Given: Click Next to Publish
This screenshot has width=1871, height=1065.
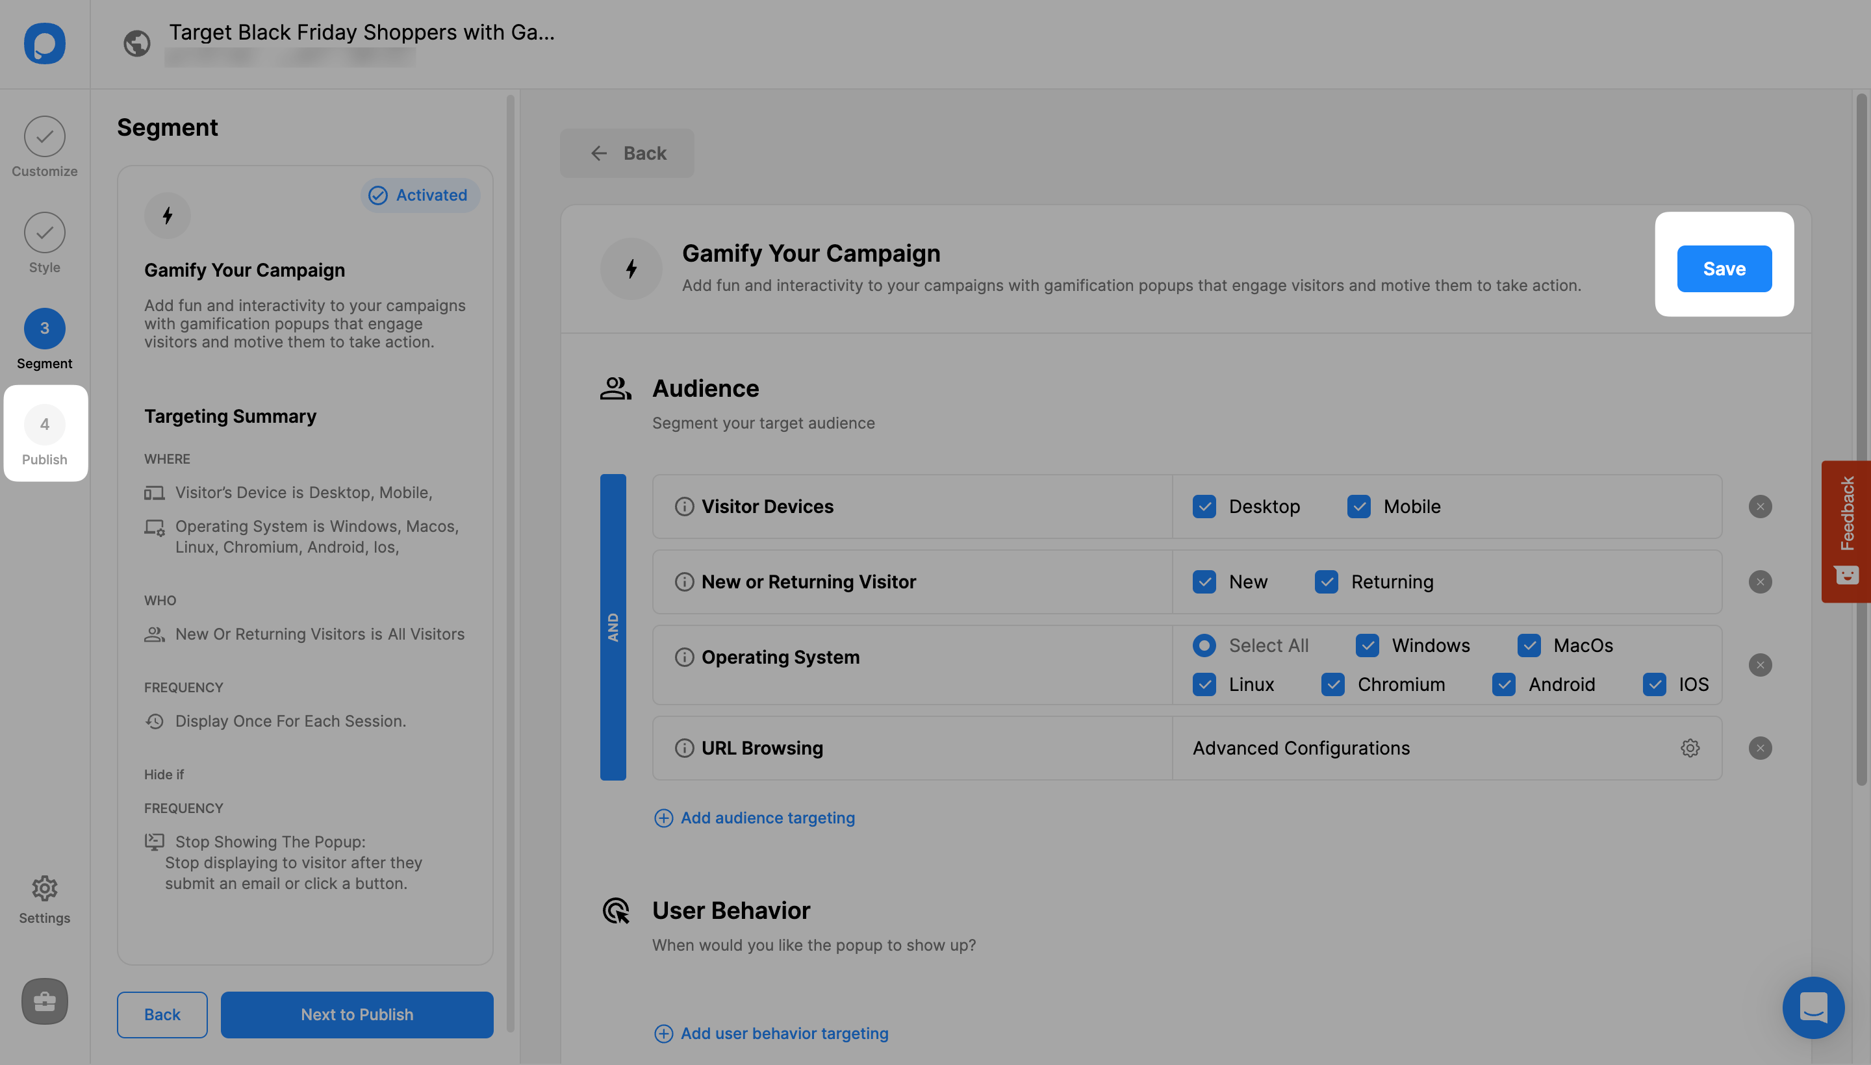Looking at the screenshot, I should tap(357, 1014).
